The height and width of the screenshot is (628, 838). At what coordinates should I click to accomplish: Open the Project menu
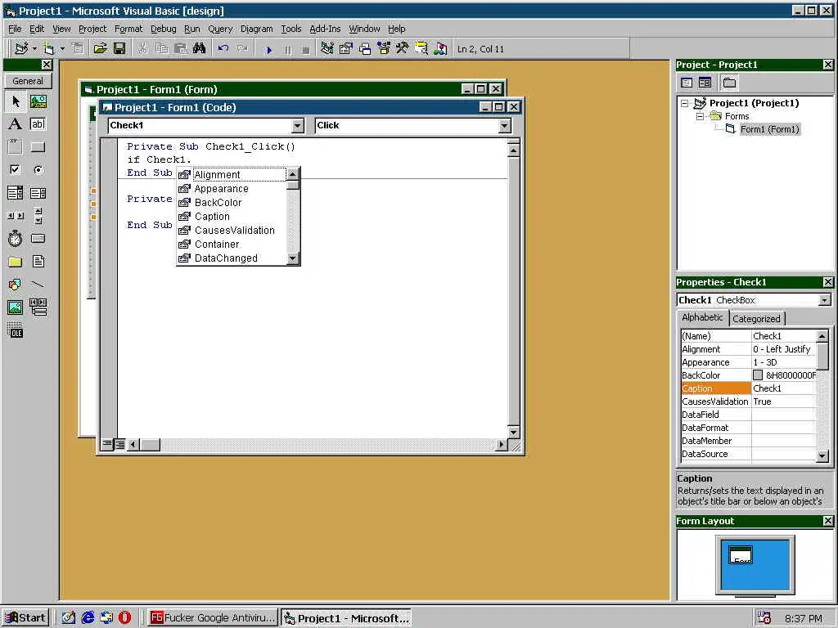coord(92,29)
